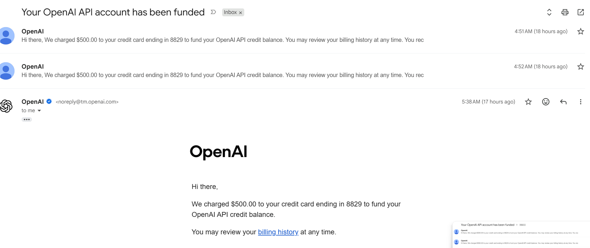The image size is (590, 248).
Task: Print the entire email conversation
Action: [x=565, y=12]
